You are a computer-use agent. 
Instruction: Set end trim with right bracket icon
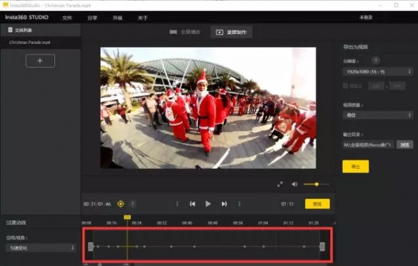[239, 204]
